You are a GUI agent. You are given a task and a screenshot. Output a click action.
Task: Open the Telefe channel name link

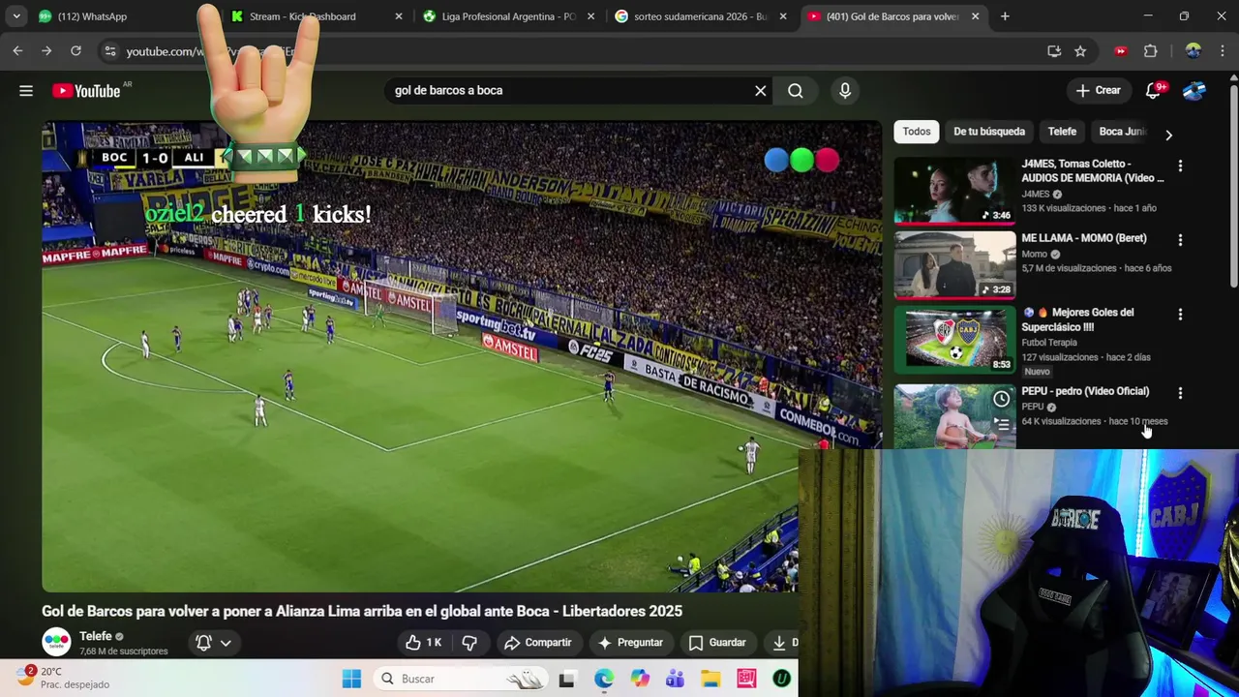[x=96, y=636]
